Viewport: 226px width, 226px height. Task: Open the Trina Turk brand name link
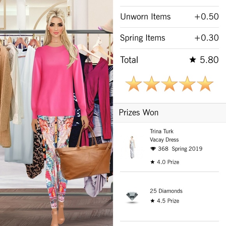pos(162,131)
